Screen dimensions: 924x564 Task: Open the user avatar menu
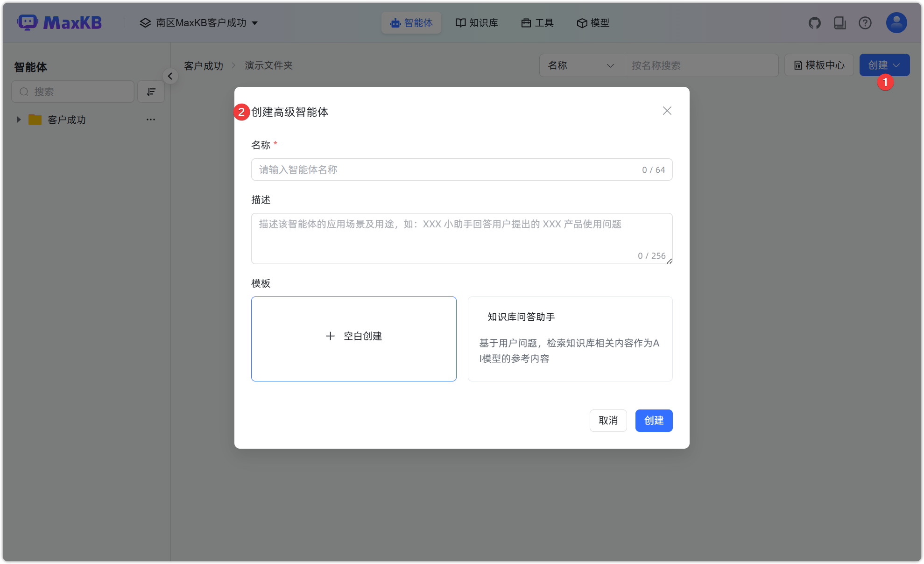click(x=896, y=22)
